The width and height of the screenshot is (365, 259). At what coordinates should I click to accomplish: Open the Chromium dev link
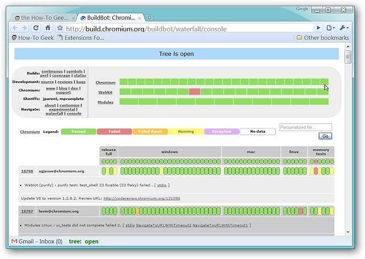pyautogui.click(x=74, y=88)
